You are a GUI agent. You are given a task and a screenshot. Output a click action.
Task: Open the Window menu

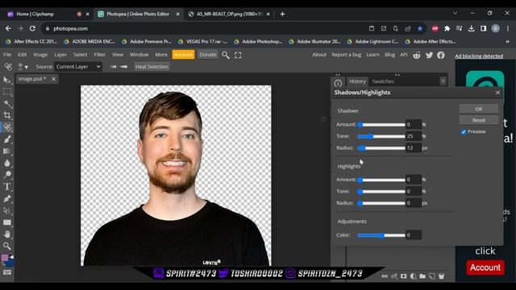139,55
